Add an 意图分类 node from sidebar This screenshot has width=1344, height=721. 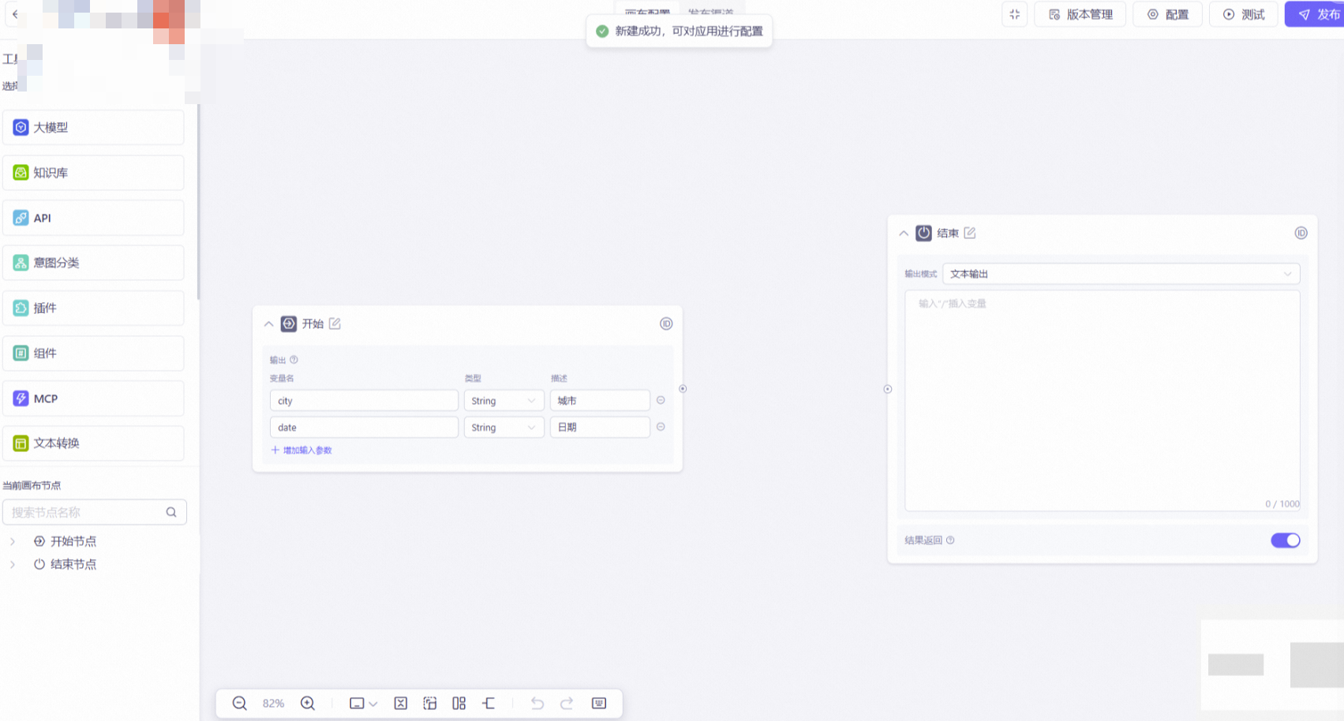coord(93,263)
